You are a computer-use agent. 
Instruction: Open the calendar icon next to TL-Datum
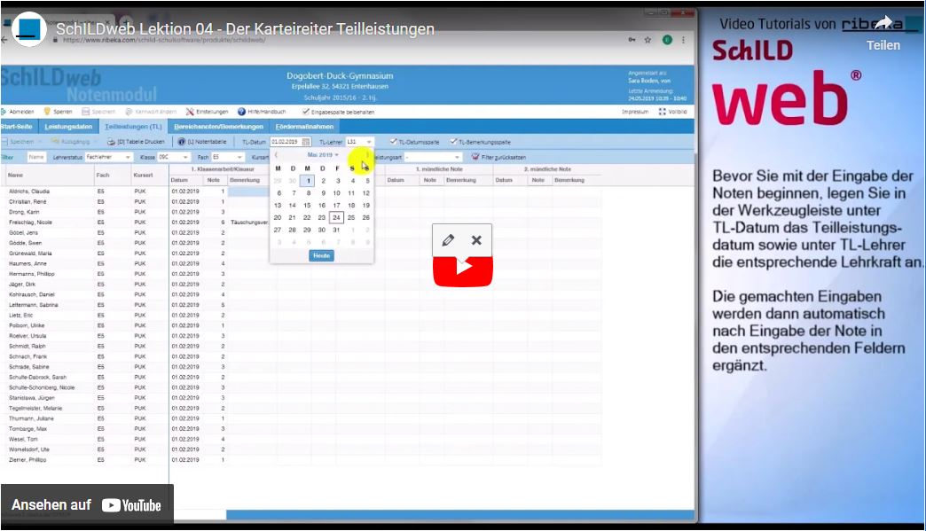(306, 142)
